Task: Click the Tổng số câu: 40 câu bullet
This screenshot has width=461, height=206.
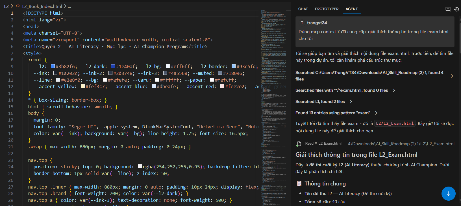Action: 325,201
